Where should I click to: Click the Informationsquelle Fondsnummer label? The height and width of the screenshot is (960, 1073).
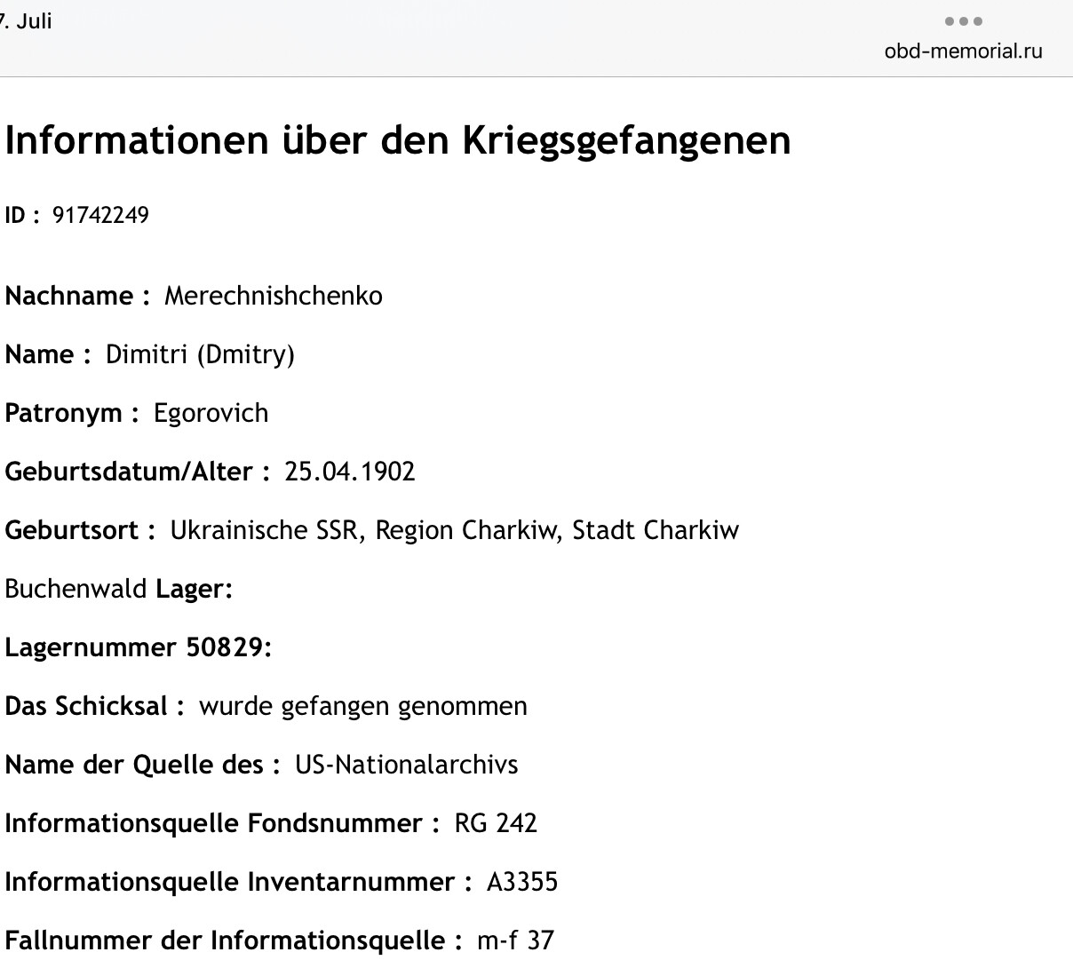tap(223, 823)
